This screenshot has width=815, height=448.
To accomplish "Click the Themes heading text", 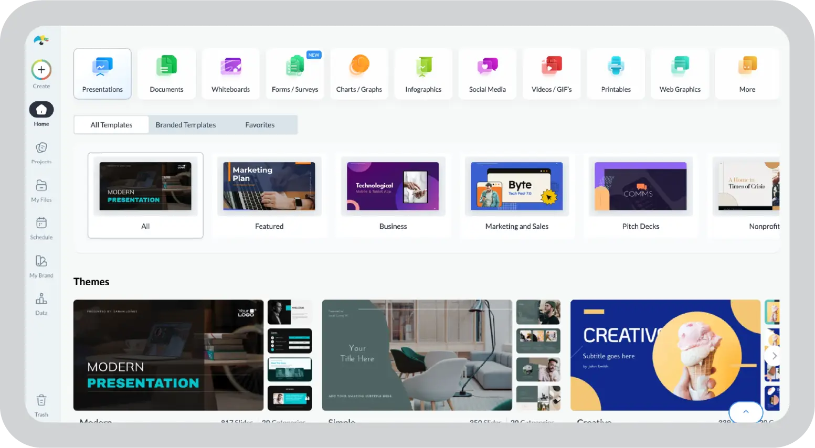I will [x=91, y=282].
